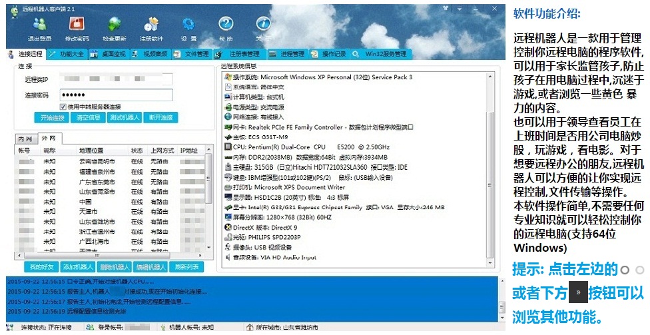The height and width of the screenshot is (335, 650).
Task: Open the Win32服务管理 tab
Action: tap(381, 54)
